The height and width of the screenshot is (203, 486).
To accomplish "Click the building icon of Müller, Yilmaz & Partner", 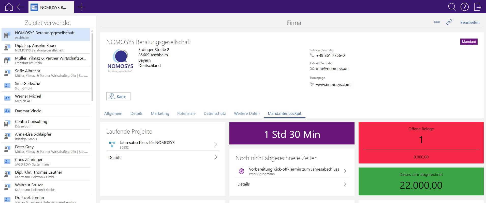I will point(7,60).
